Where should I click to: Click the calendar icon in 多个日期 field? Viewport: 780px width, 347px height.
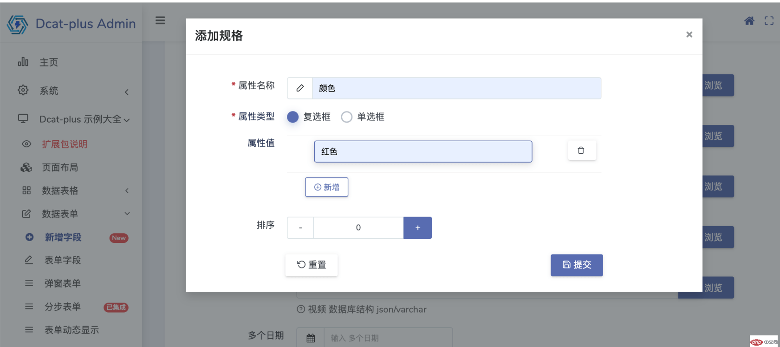(311, 338)
